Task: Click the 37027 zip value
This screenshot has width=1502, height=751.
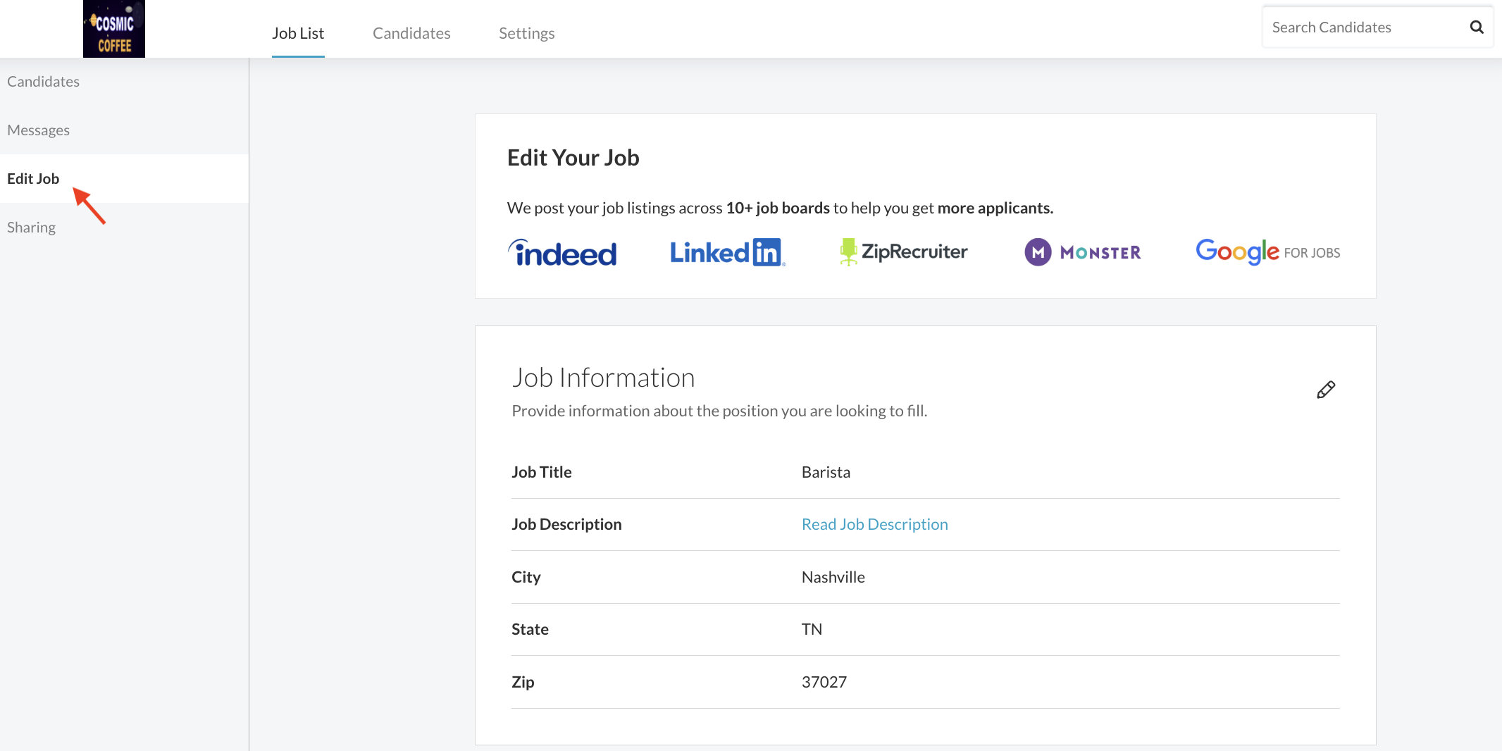Action: click(x=824, y=682)
